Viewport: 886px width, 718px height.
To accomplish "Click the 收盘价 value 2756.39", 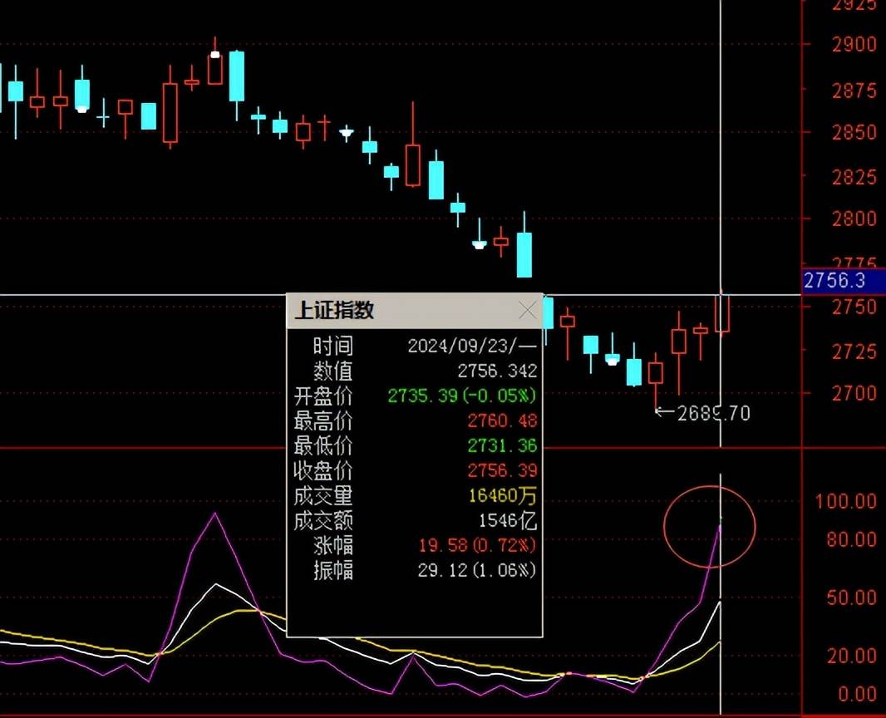I will click(x=502, y=470).
